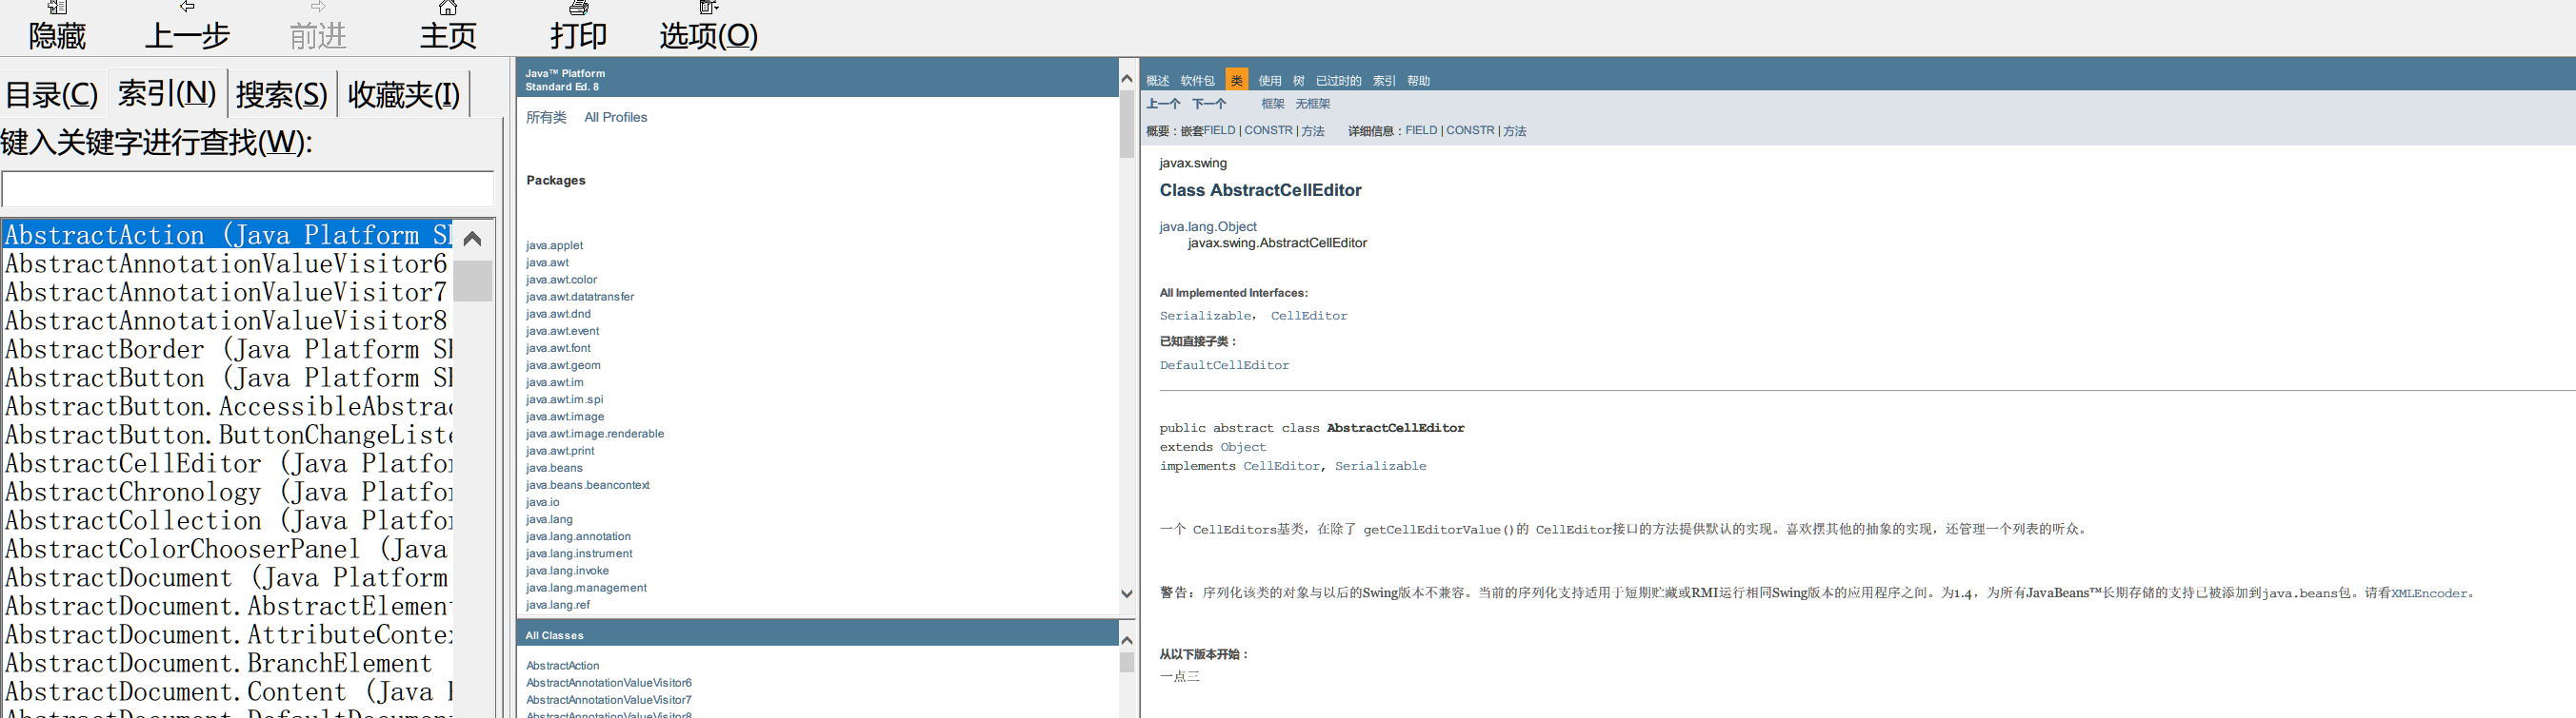Screen dimensions: 2576x718
Task: Open the 概述 (Overview) nav item
Action: coord(1158,81)
